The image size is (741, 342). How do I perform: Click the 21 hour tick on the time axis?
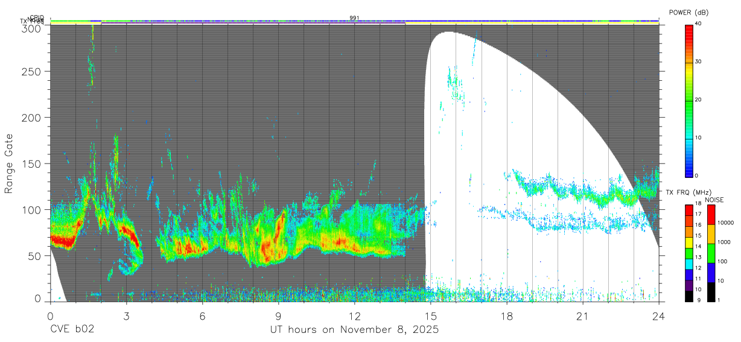[x=583, y=315]
